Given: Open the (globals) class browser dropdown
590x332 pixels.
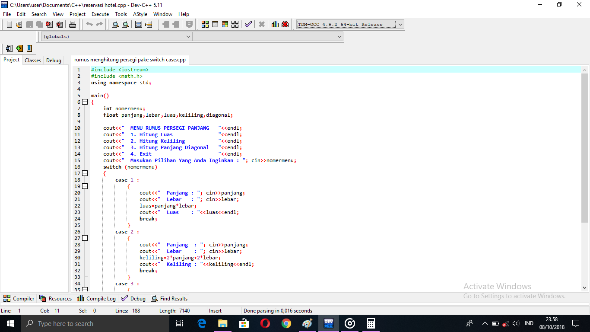Looking at the screenshot, I should click(x=189, y=36).
